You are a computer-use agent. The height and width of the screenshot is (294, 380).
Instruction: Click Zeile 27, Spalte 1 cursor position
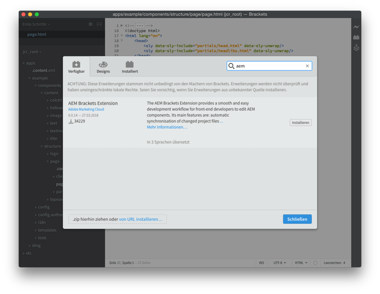click(x=122, y=263)
